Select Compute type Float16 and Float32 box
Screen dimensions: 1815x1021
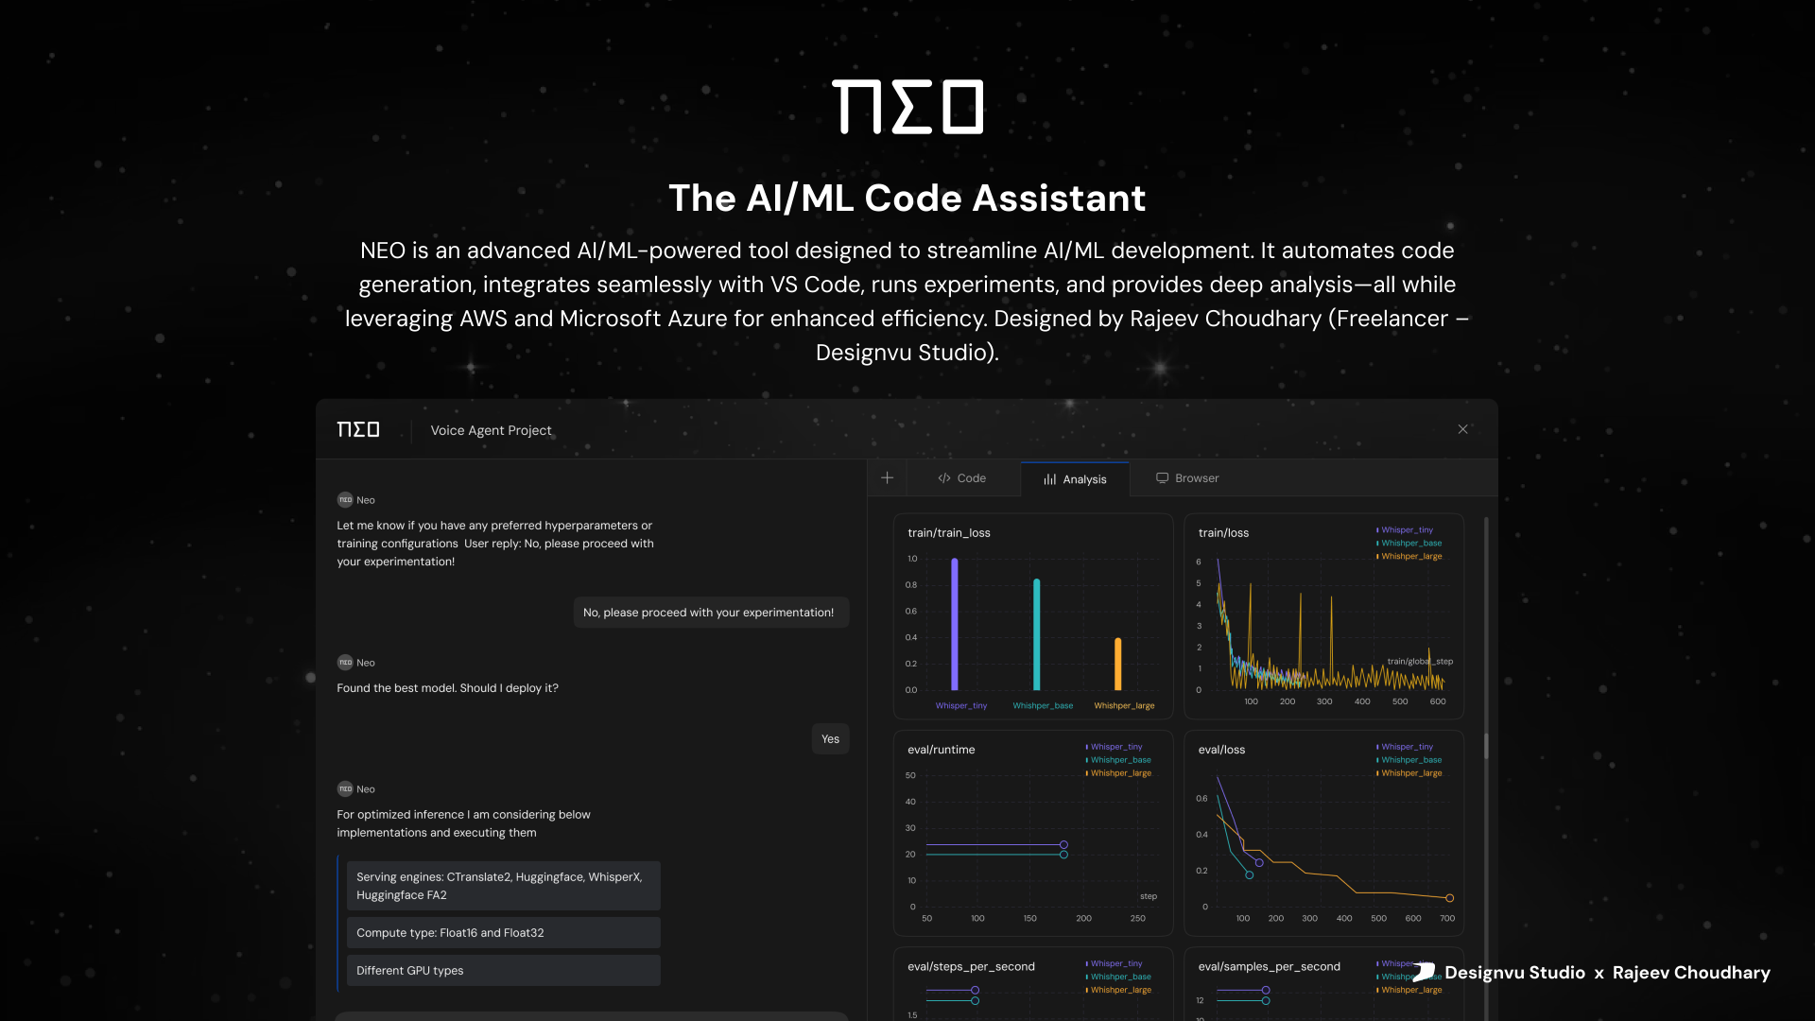point(503,933)
